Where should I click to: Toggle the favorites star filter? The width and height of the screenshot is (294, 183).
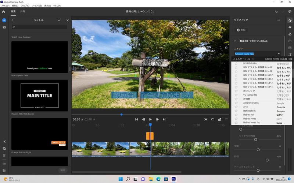coord(253,59)
